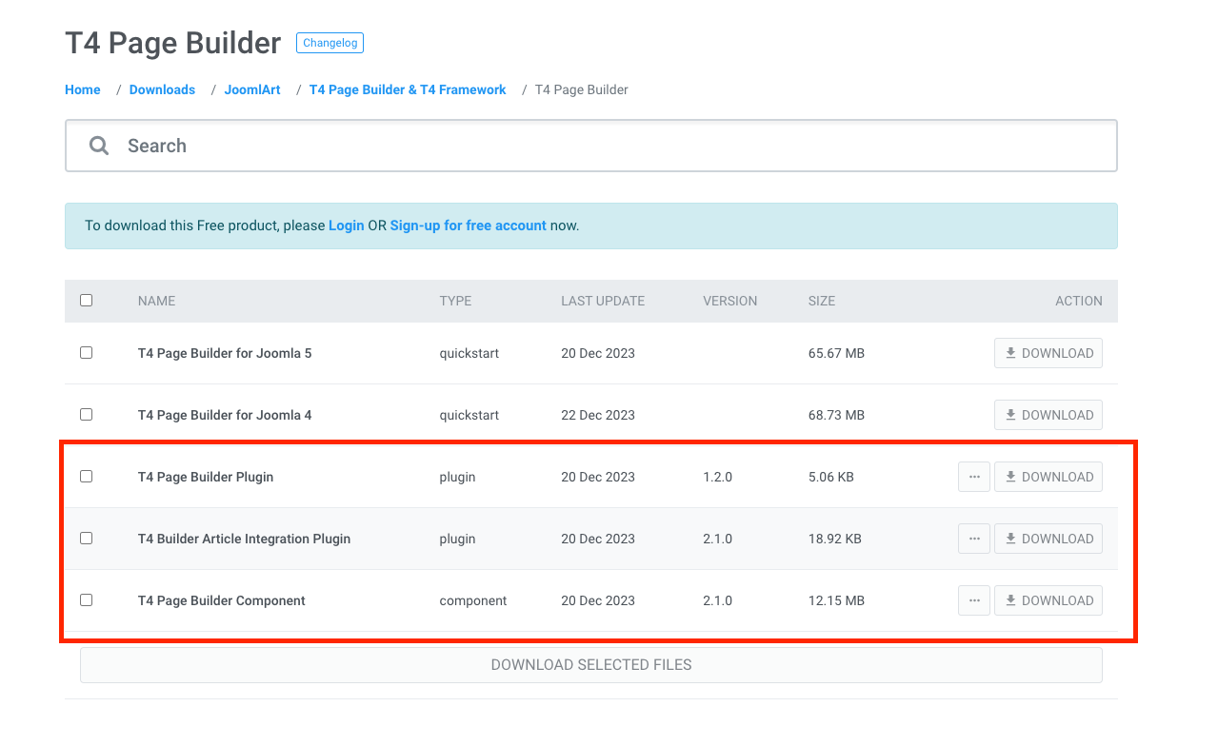
Task: Download T4 Page Builder Component
Action: pos(1048,600)
